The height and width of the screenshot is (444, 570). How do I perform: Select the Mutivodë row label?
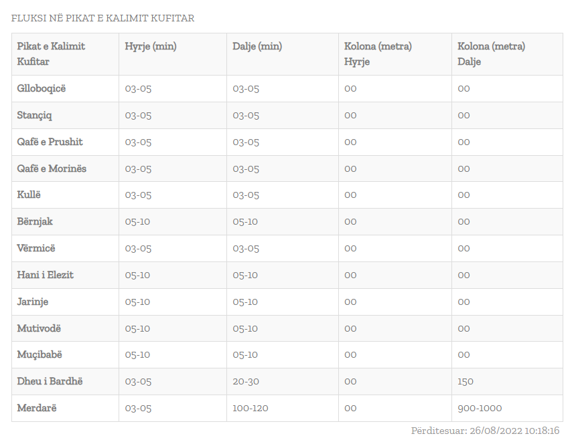coord(39,328)
